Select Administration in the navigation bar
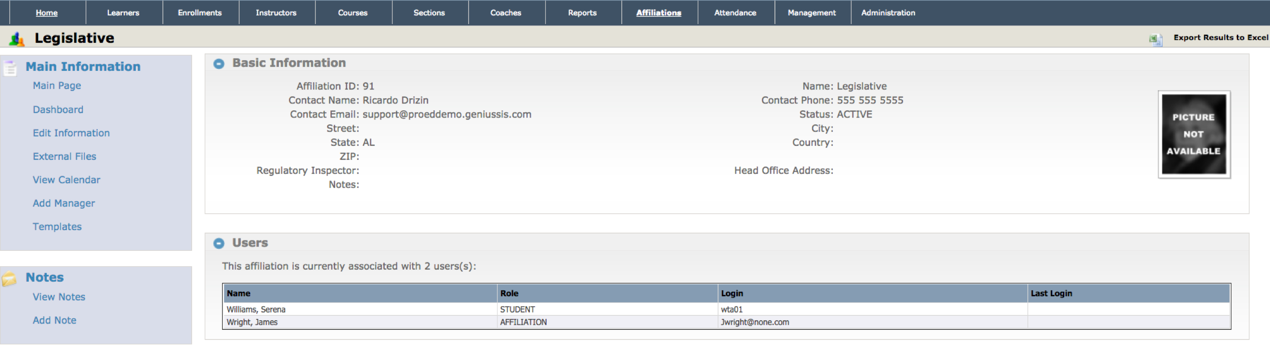This screenshot has width=1270, height=352. coord(888,13)
